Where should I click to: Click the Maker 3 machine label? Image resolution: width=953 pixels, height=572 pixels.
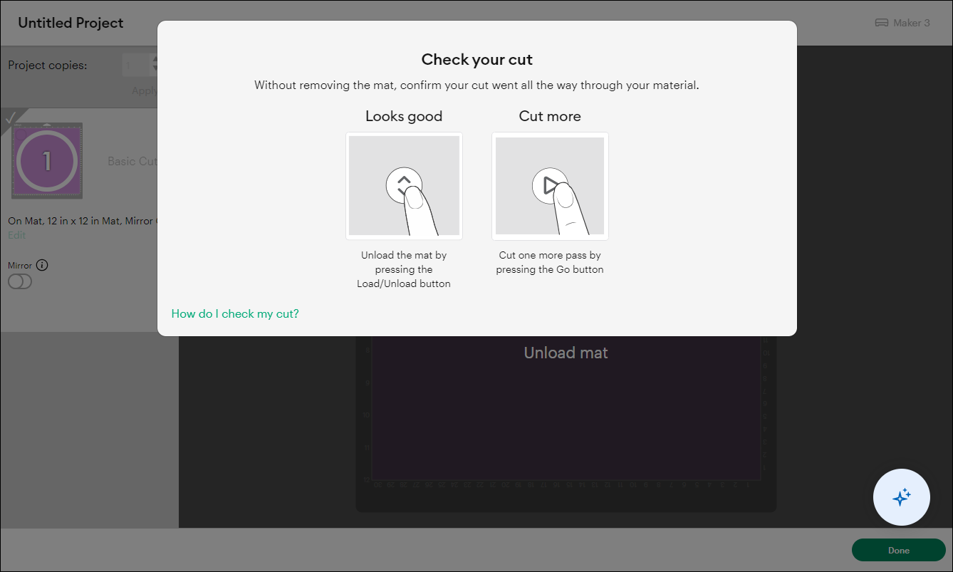point(911,23)
